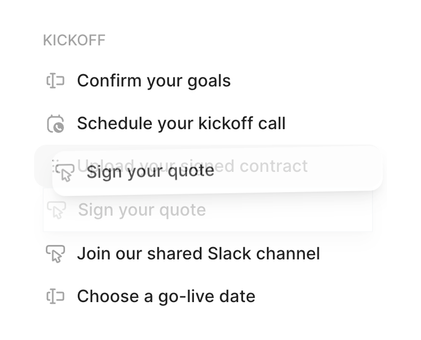
Task: Select Choose a go-live date item
Action: [166, 296]
